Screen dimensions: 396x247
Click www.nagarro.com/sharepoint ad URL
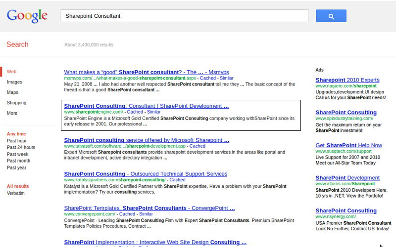[x=346, y=86]
